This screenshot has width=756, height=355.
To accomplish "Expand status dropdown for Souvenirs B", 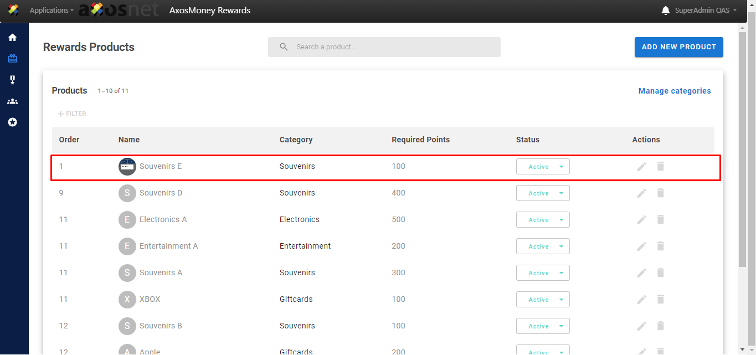I will (543, 326).
